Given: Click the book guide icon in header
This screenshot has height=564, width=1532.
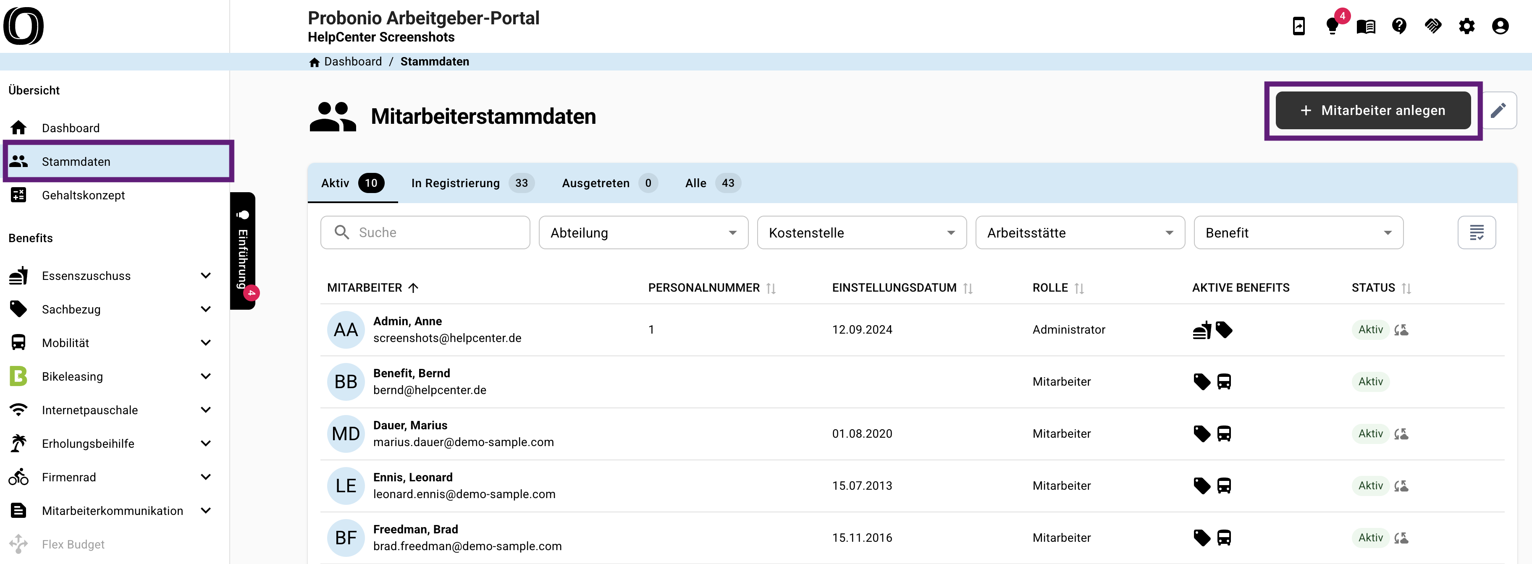Looking at the screenshot, I should [x=1366, y=27].
